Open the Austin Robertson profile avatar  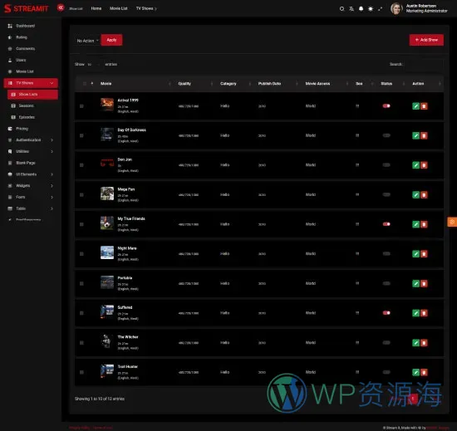(396, 8)
